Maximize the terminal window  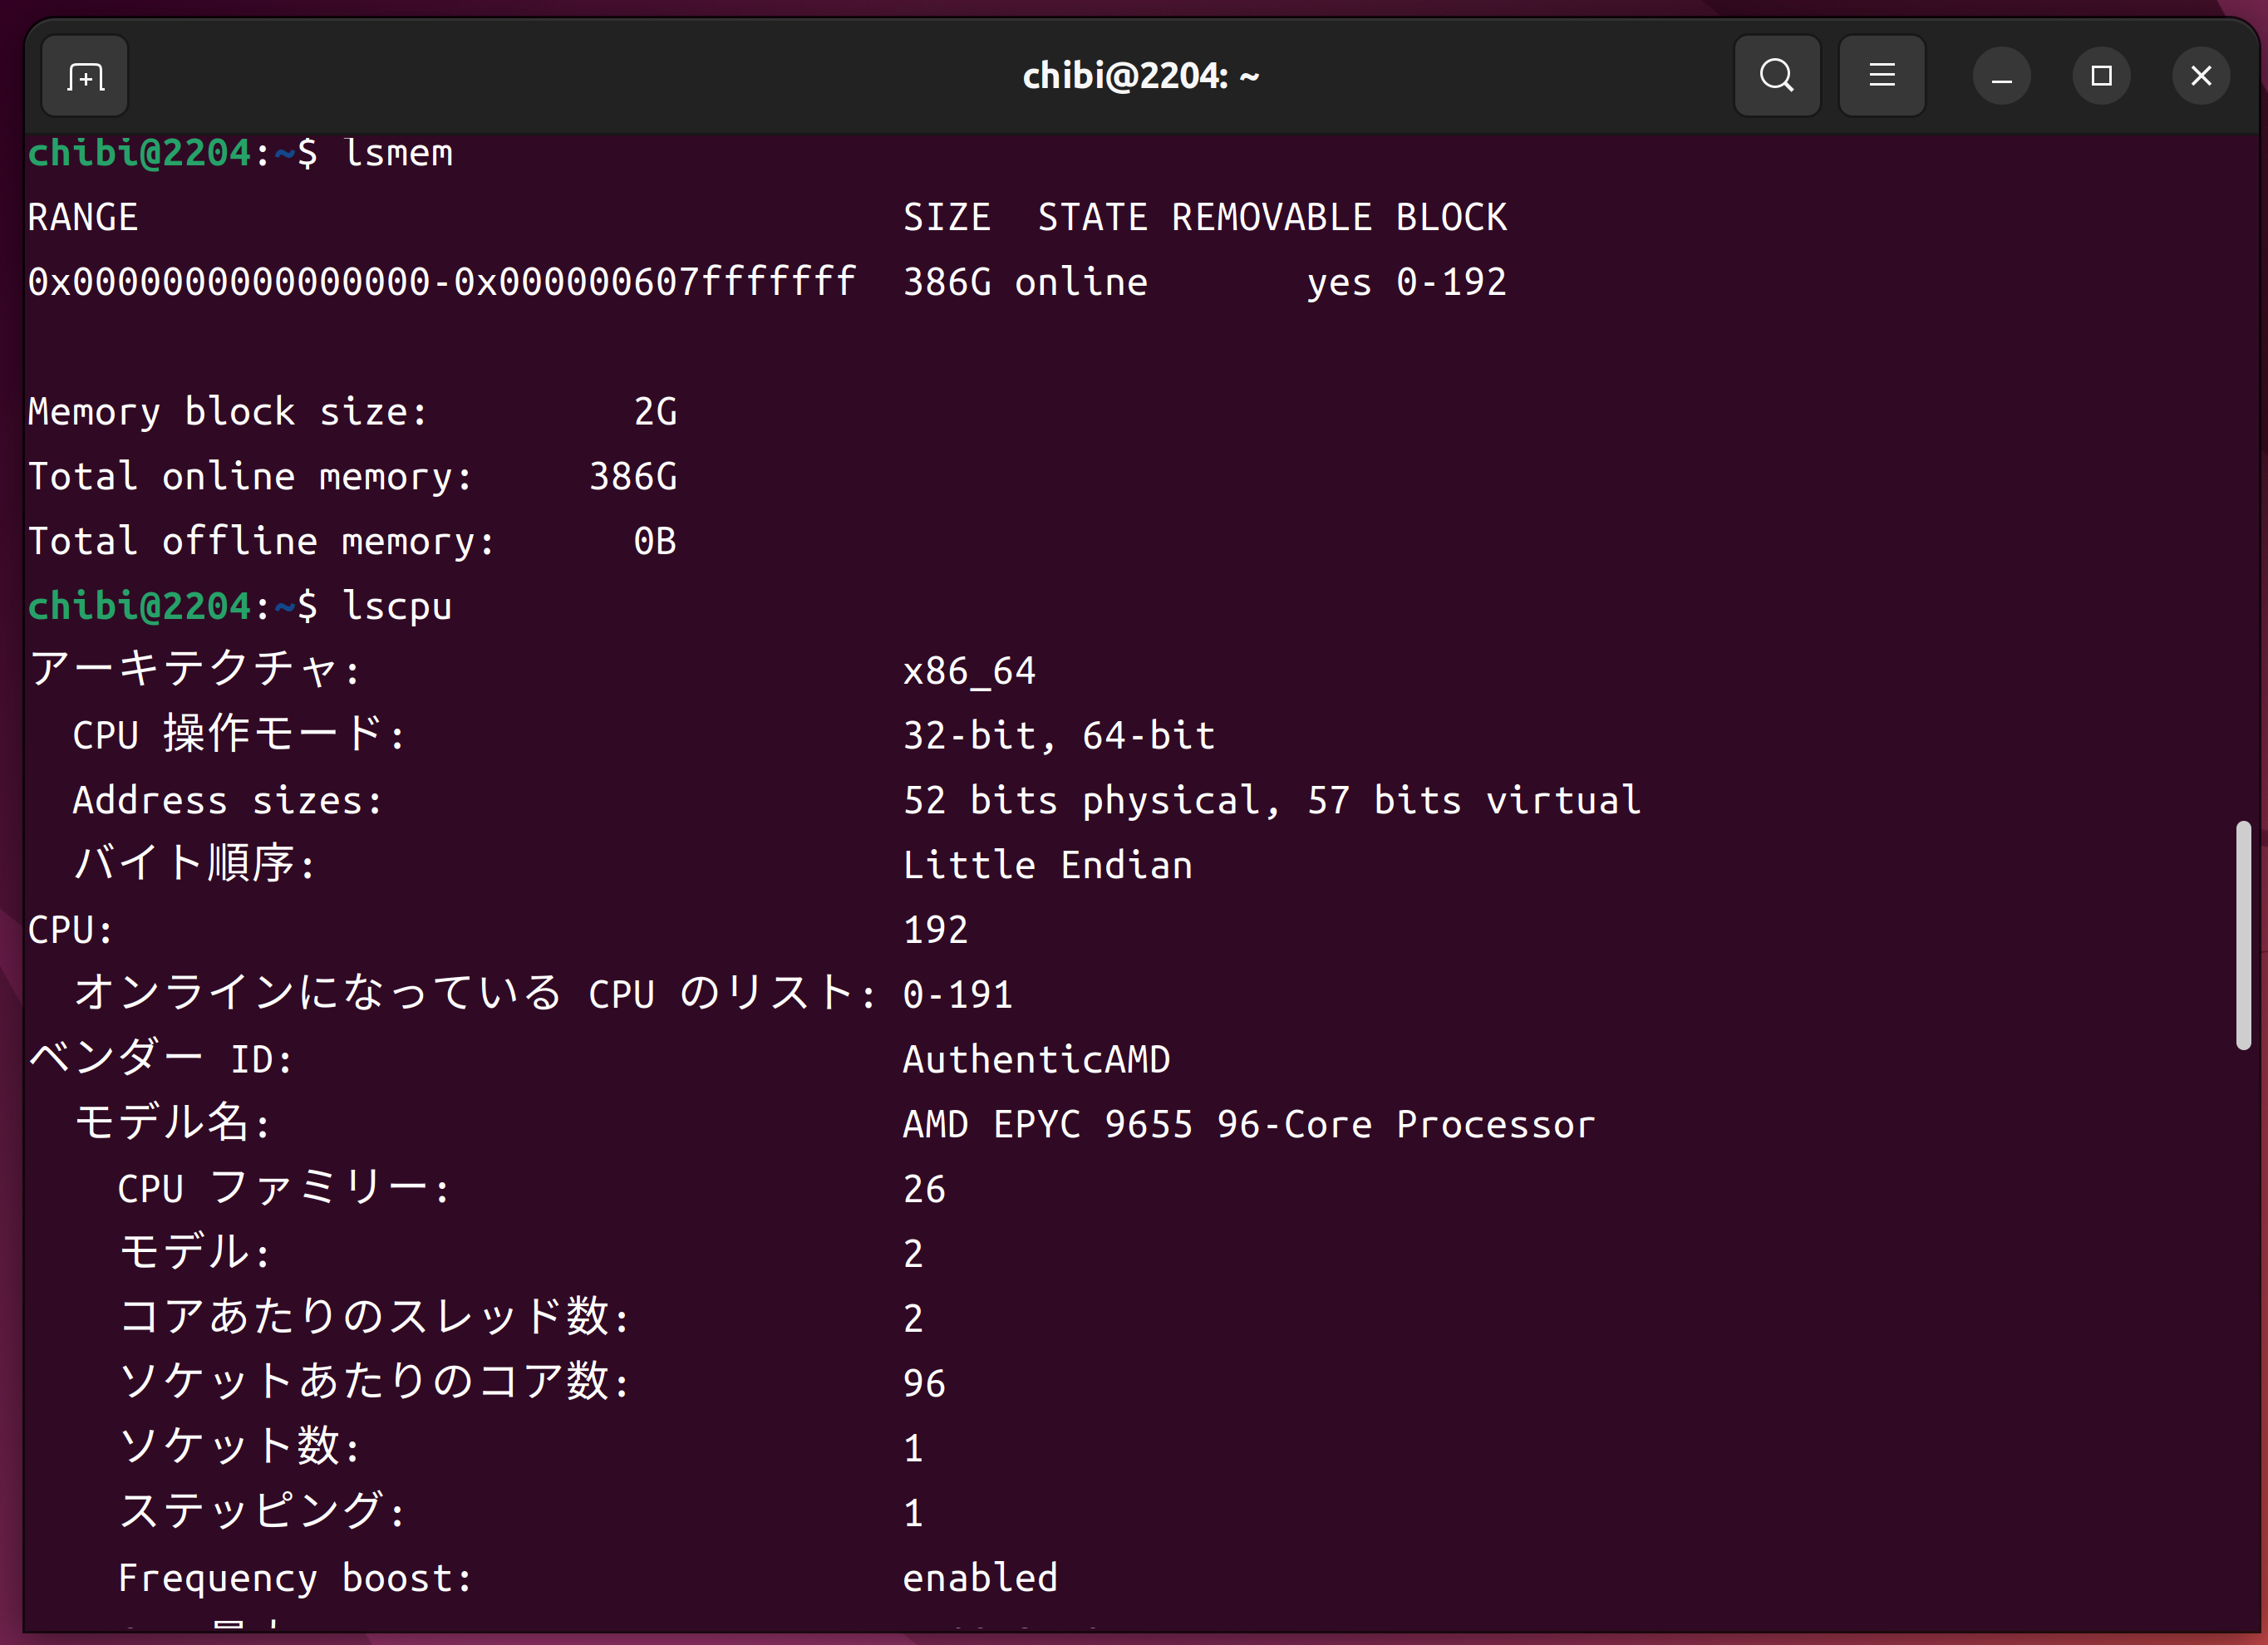2101,76
